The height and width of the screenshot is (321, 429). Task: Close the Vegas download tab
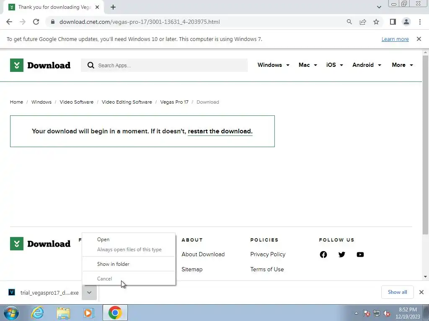[x=97, y=8]
